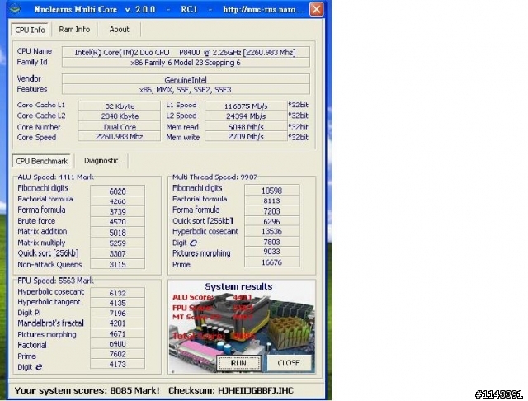The width and height of the screenshot is (528, 401).
Task: Click the L1 Speed 116875 Mb/s value
Action: [x=246, y=106]
